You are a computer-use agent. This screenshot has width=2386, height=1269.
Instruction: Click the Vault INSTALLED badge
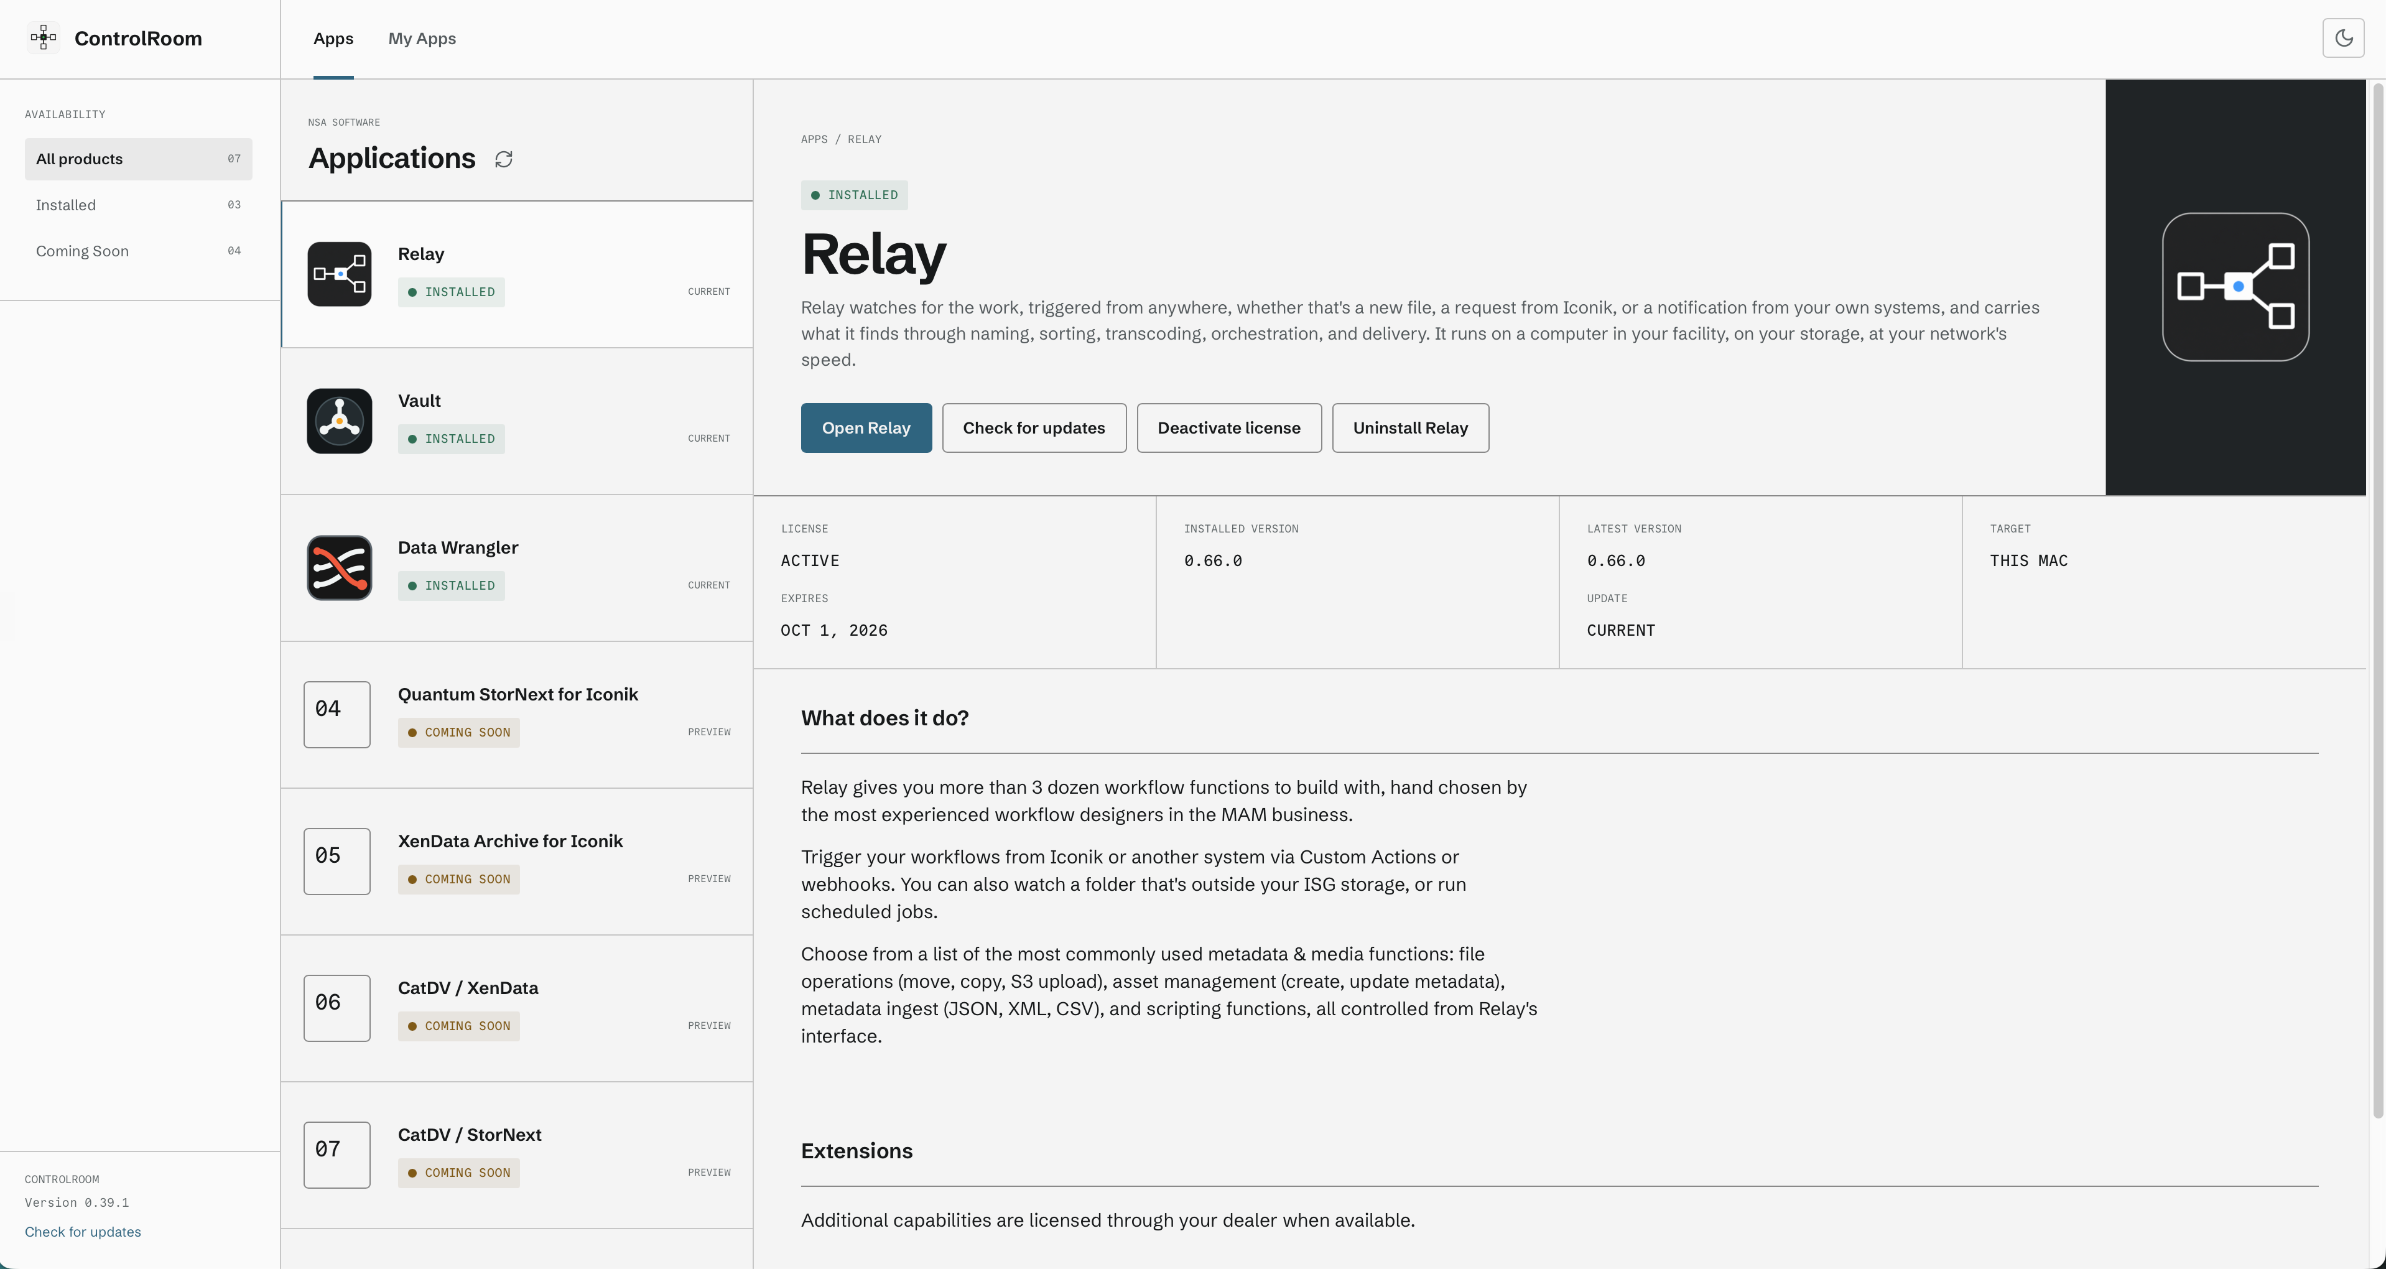click(451, 439)
